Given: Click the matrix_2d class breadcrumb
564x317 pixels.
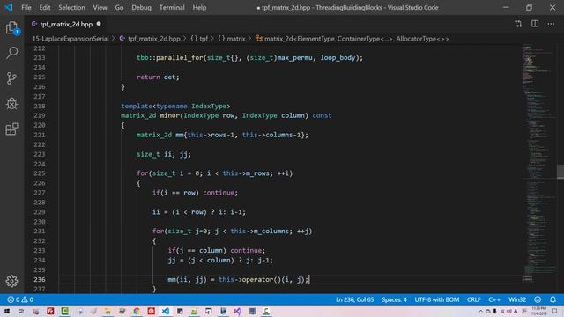Looking at the screenshot, I should pyautogui.click(x=352, y=39).
